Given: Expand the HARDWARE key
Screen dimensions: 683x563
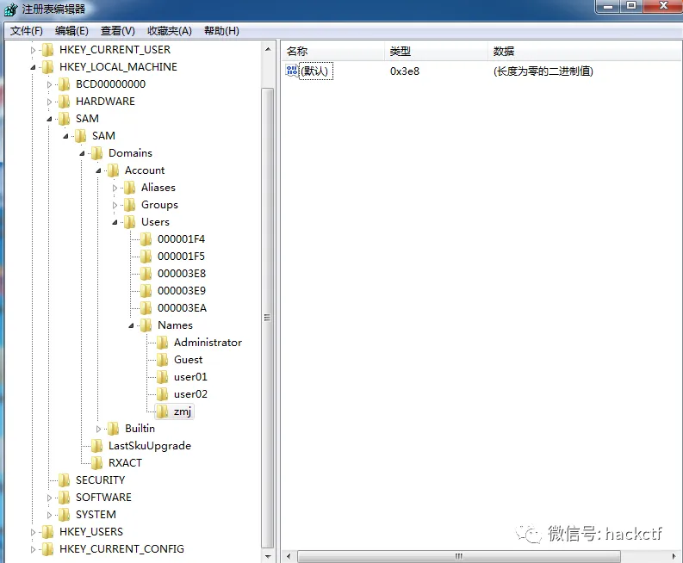Looking at the screenshot, I should pyautogui.click(x=49, y=102).
